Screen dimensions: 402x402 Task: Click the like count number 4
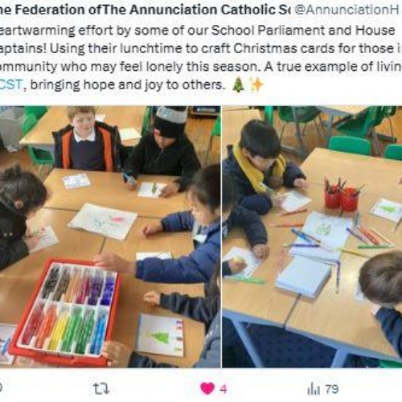(x=224, y=389)
